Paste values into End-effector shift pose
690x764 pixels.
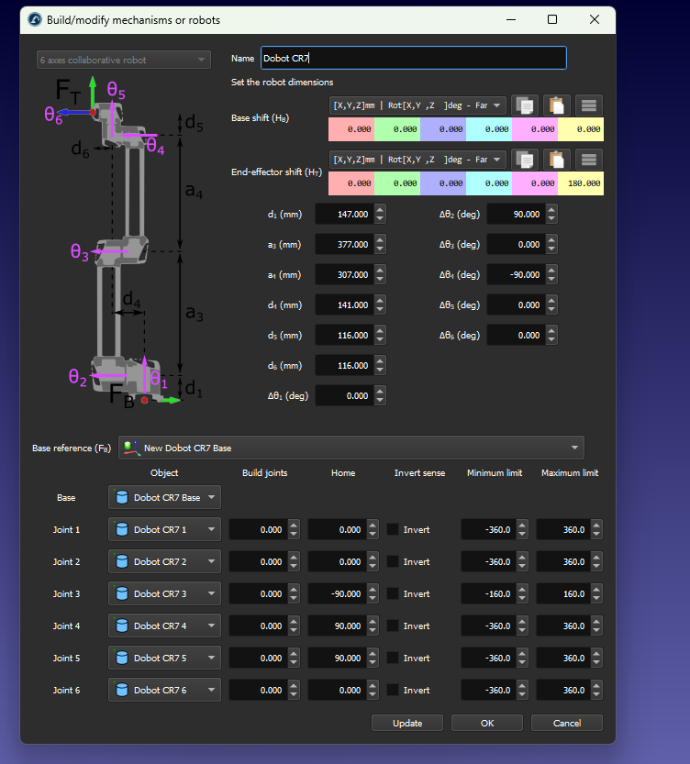pyautogui.click(x=556, y=159)
